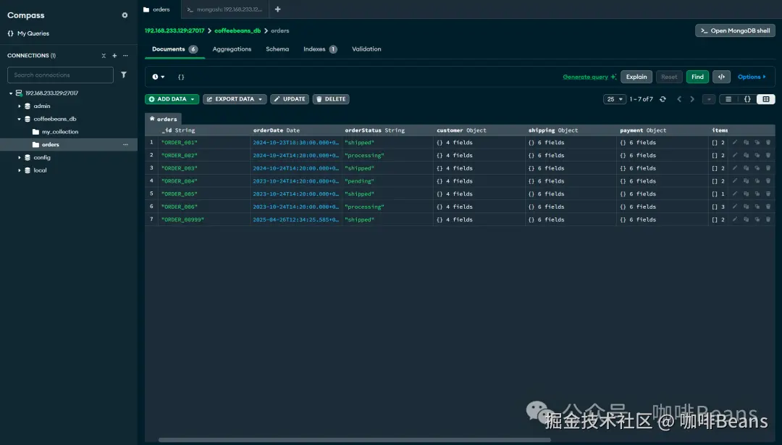Delete document ORDER_00999 with trash icon
The height and width of the screenshot is (445, 782).
[768, 220]
